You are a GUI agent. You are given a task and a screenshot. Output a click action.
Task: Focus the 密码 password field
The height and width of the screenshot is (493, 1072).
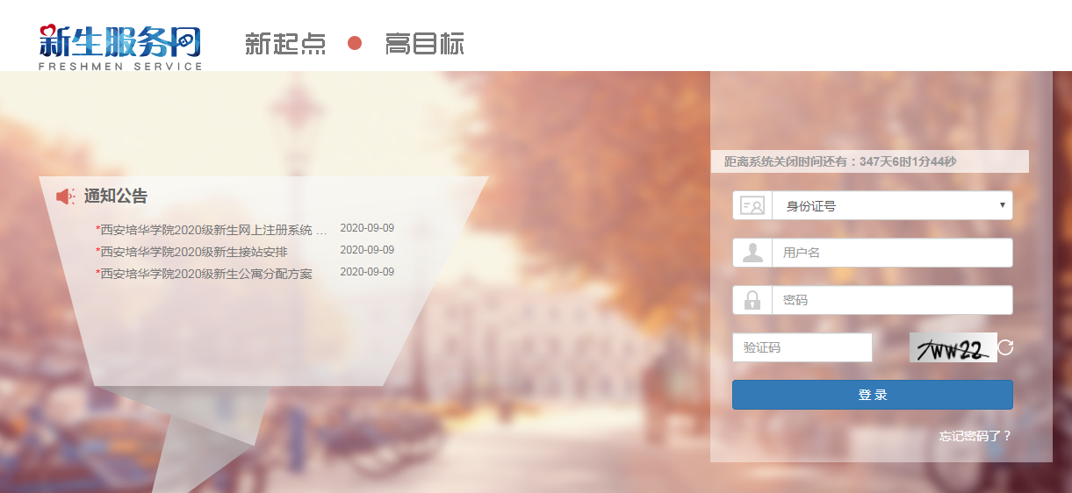coord(891,300)
